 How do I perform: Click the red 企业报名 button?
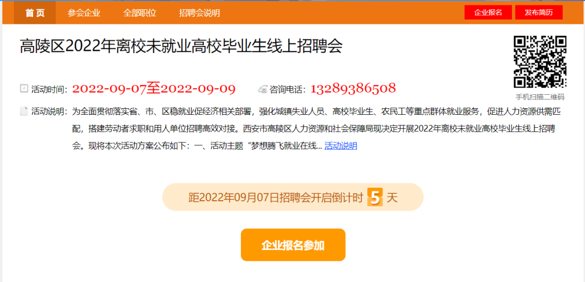[488, 12]
